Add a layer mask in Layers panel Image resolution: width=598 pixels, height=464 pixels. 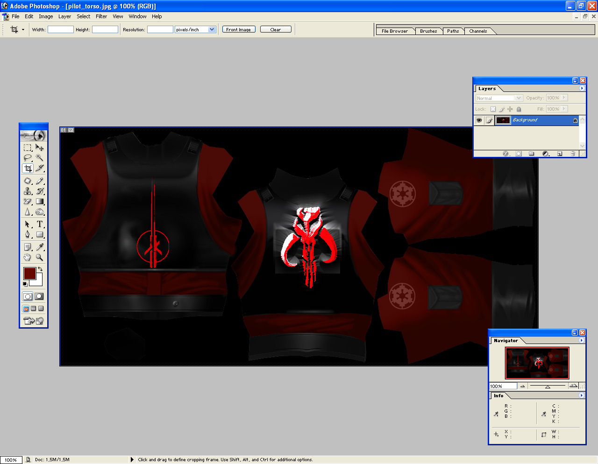click(519, 154)
